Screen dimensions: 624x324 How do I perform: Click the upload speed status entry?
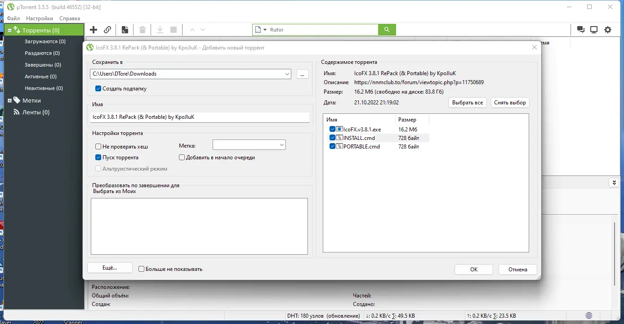tap(492, 316)
